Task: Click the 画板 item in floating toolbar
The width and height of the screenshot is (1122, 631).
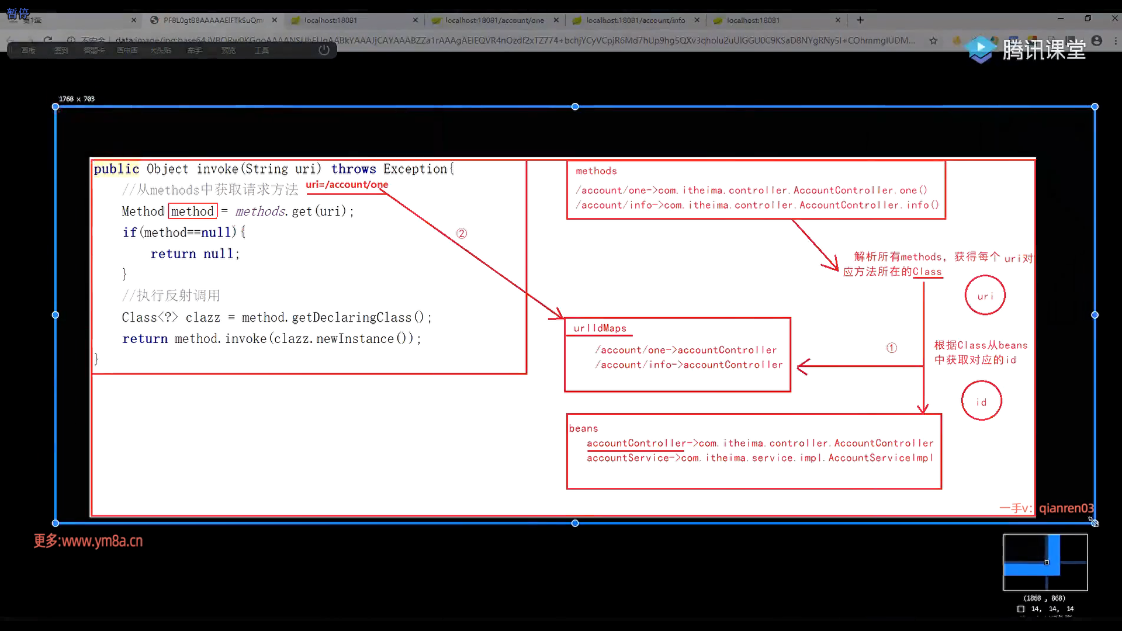Action: coord(28,50)
